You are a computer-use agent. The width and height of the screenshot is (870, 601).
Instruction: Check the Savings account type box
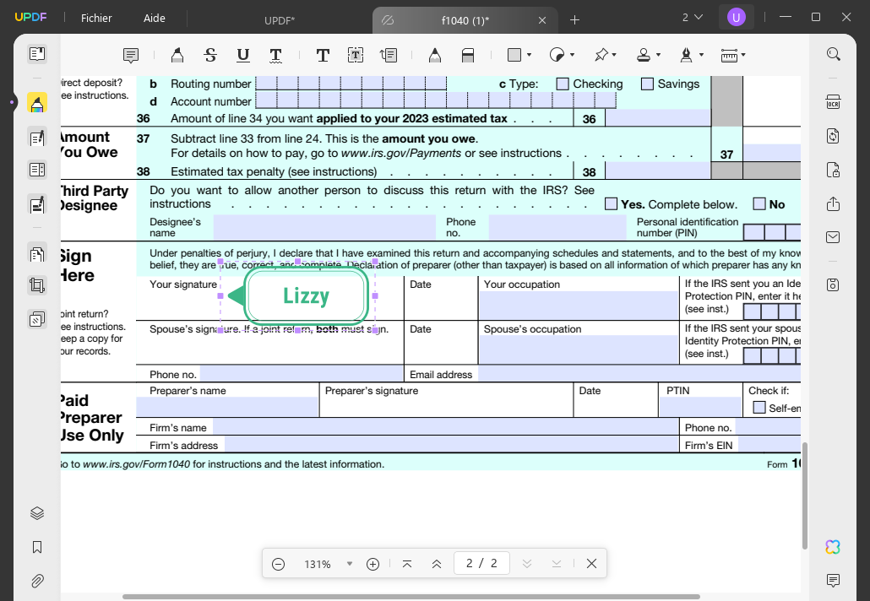click(x=647, y=84)
